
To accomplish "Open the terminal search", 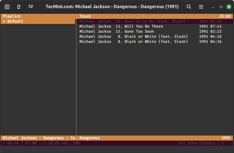I will click(x=189, y=7).
